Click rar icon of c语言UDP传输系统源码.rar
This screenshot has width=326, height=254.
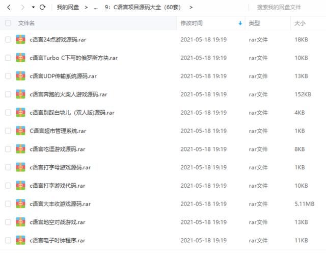[x=20, y=76]
